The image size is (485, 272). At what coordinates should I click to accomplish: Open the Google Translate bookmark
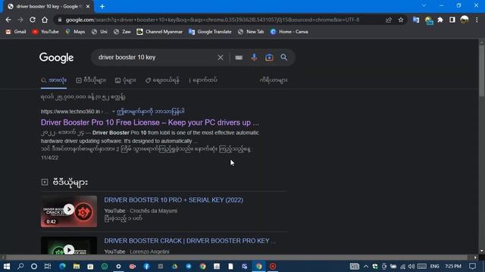pos(210,32)
